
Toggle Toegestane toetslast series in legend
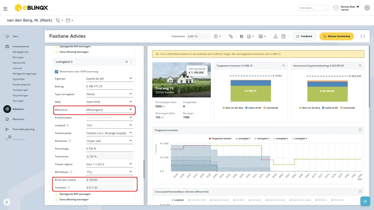pyautogui.click(x=220, y=138)
